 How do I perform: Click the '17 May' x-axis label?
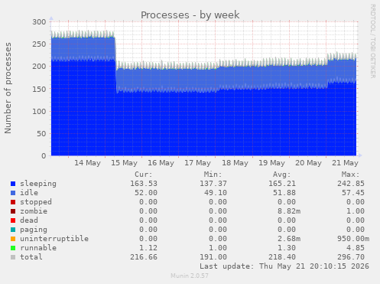197,163
